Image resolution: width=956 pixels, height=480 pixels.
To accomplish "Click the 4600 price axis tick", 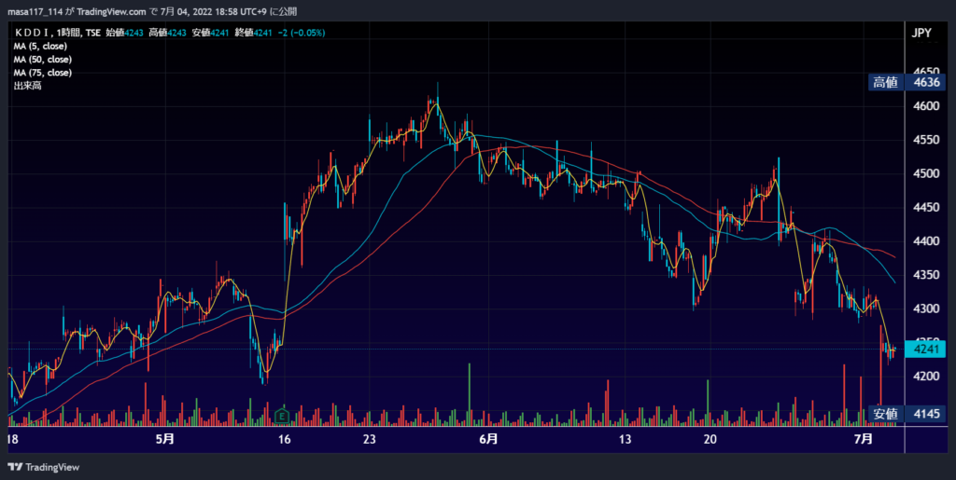I will [x=925, y=106].
